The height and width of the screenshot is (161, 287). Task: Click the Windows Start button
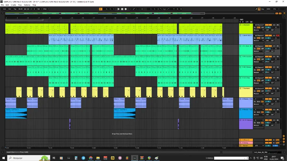coord(3,158)
